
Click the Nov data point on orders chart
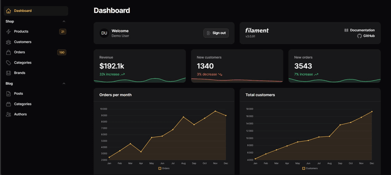coord(215,111)
